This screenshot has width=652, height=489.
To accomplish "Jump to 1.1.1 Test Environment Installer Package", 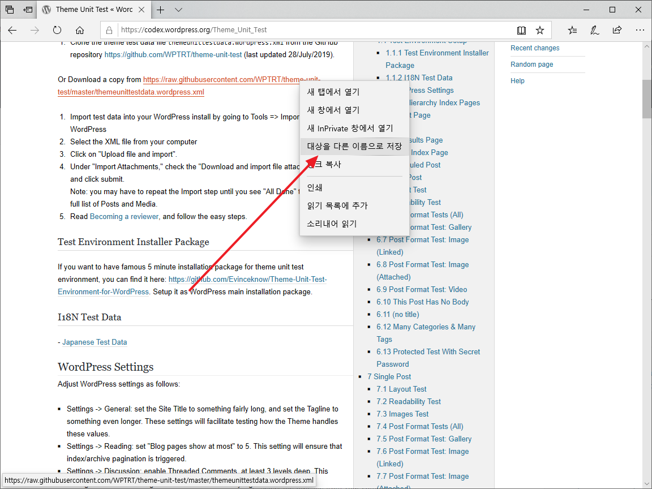I will [437, 59].
